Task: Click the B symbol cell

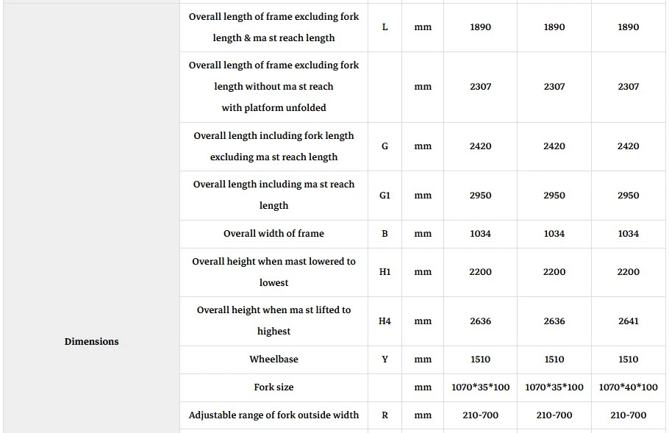Action: tap(384, 233)
